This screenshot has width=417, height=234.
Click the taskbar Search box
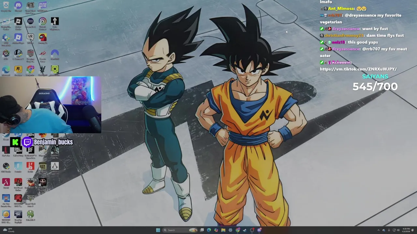180,230
